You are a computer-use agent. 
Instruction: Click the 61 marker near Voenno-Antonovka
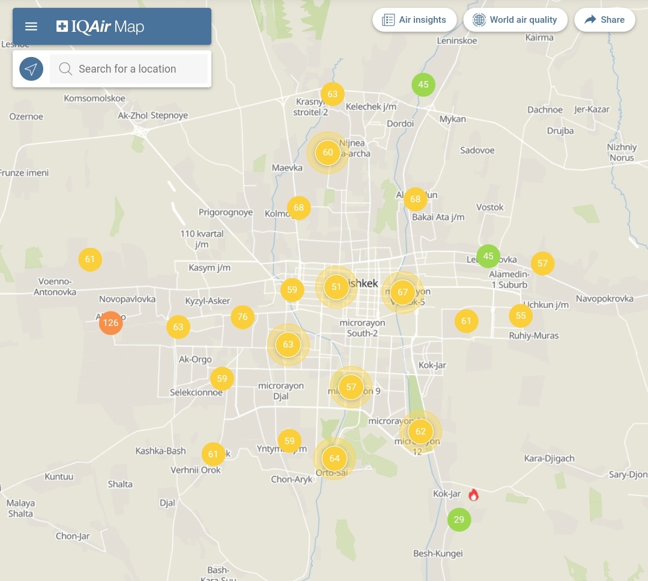point(90,259)
